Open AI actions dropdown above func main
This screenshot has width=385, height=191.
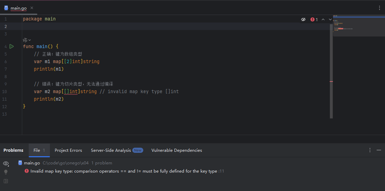tap(27, 40)
